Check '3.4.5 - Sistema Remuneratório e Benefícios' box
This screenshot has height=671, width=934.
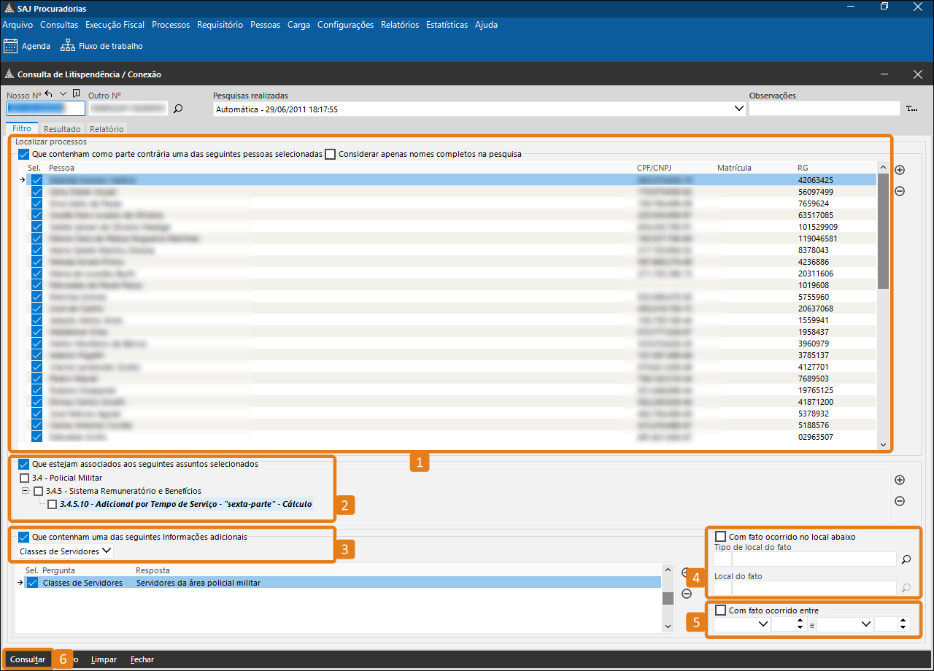click(x=39, y=491)
